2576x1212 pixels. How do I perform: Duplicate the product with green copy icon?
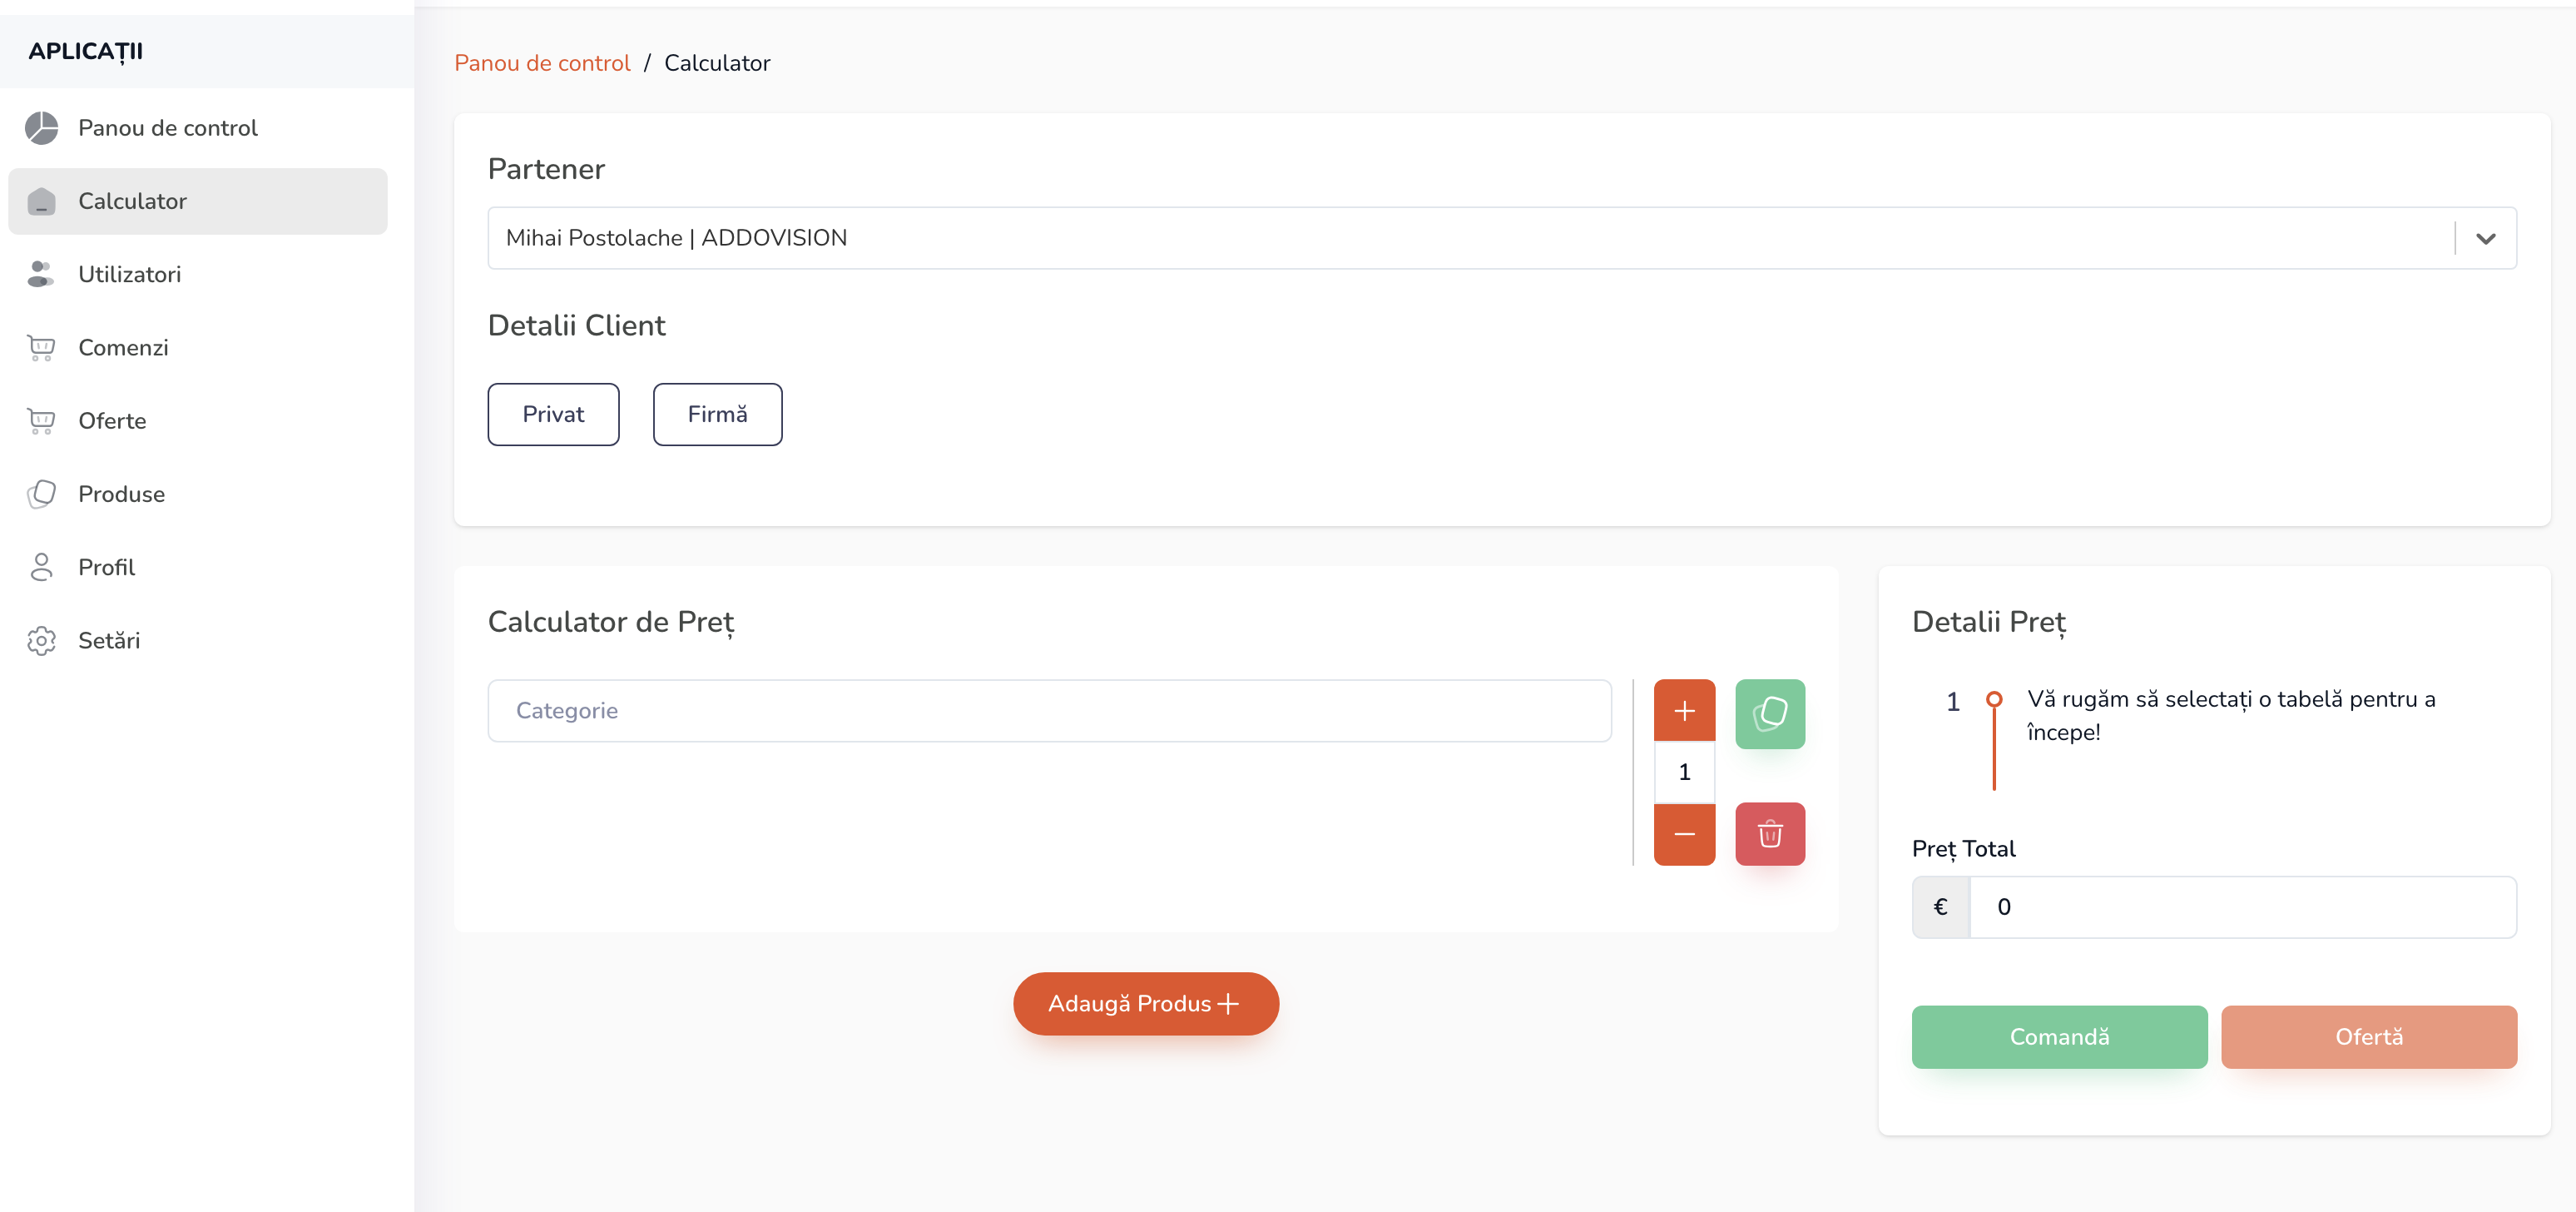[x=1769, y=713]
